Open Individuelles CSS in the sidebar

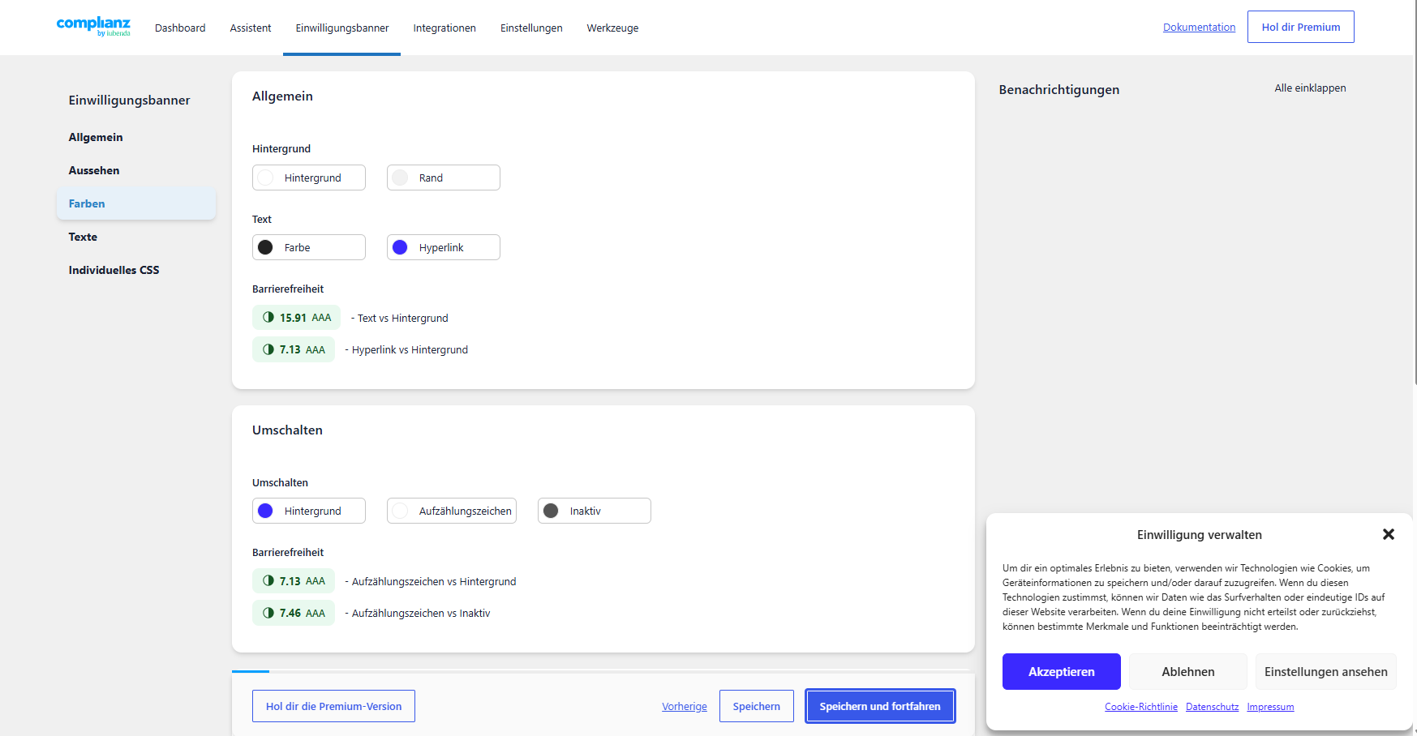tap(136, 270)
